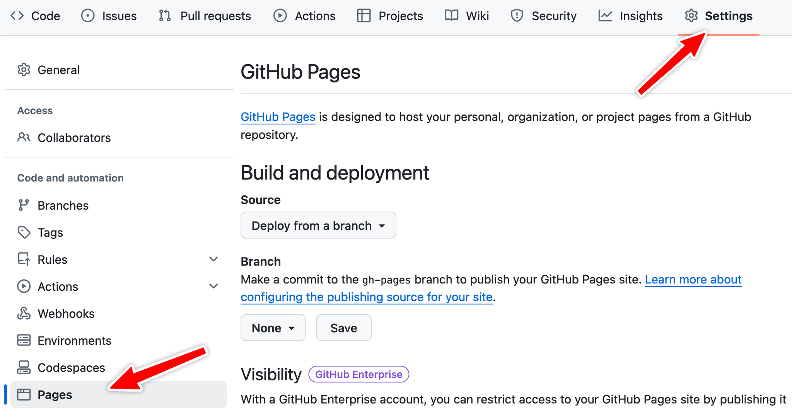Click the GitHub Enterprise badge
This screenshot has width=792, height=411.
tap(359, 374)
